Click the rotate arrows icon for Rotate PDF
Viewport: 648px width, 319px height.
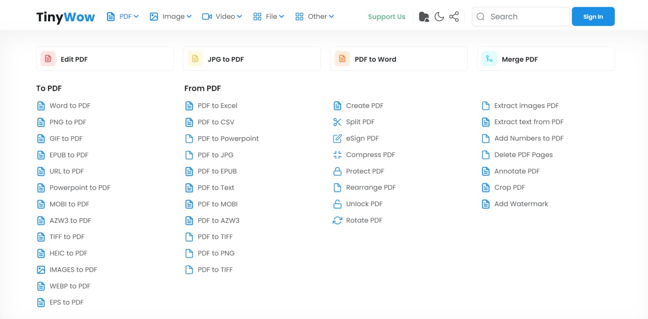(337, 220)
